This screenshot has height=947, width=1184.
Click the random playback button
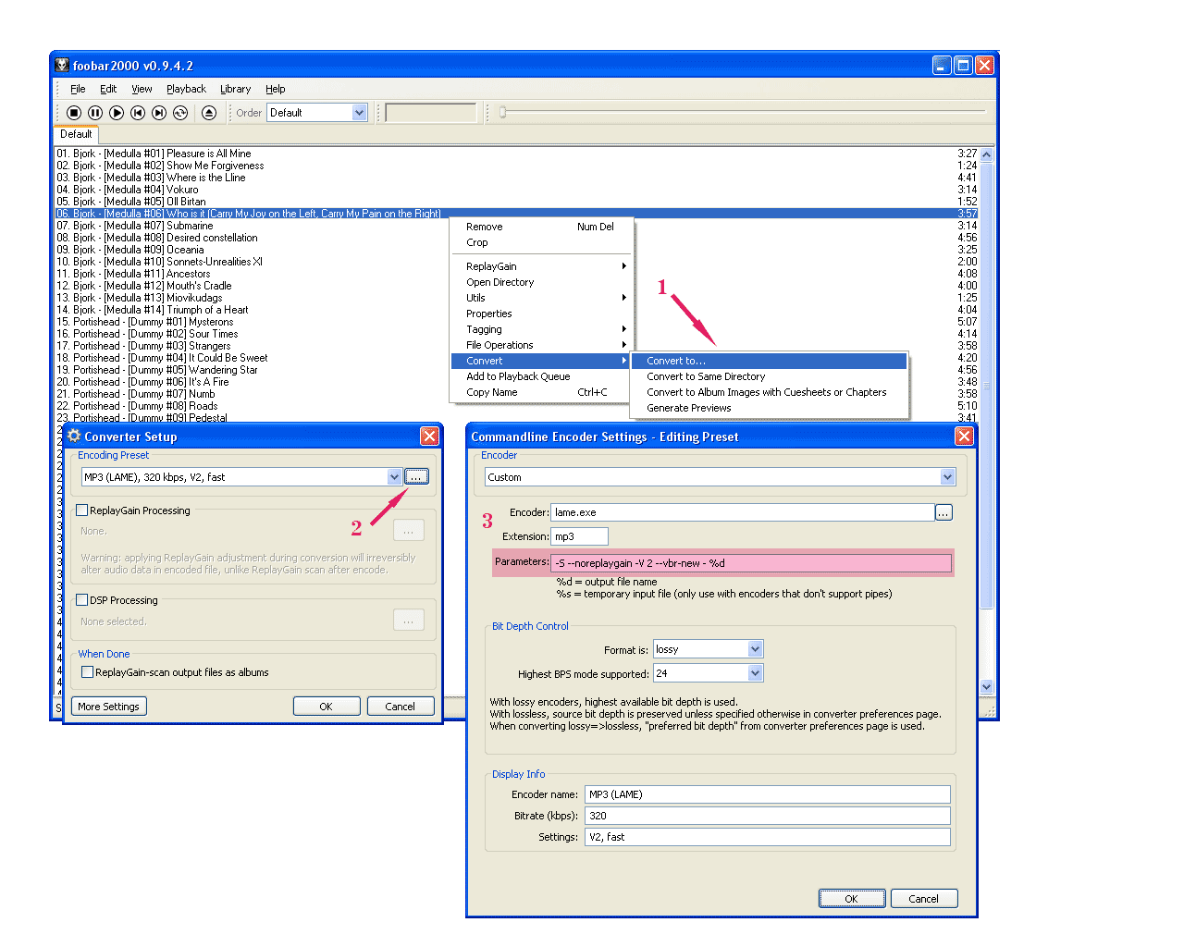click(x=180, y=113)
